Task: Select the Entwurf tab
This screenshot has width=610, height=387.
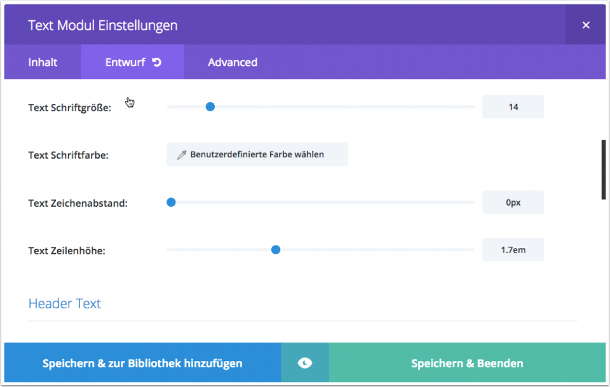Action: coord(133,62)
